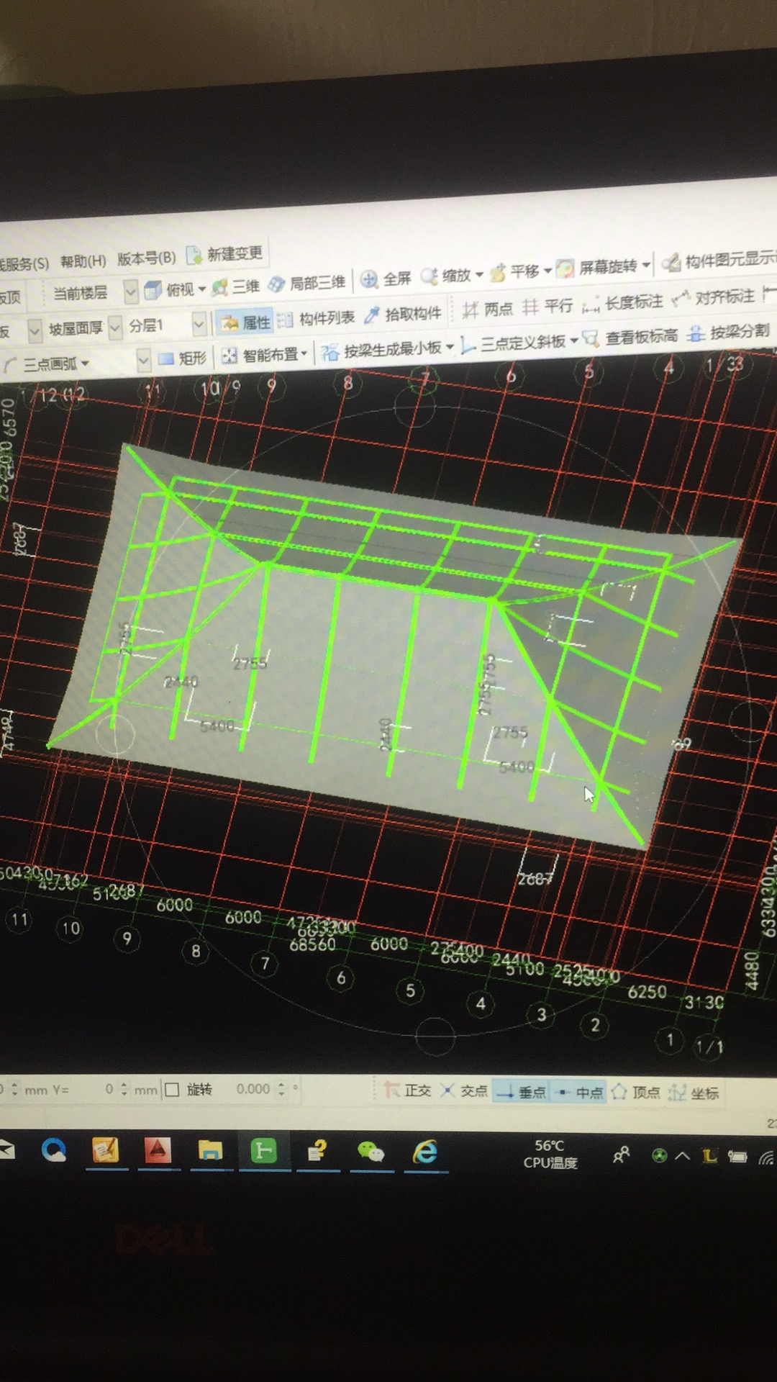Click the green Glodon app taskbar icon
The height and width of the screenshot is (1382, 777).
click(x=264, y=1151)
